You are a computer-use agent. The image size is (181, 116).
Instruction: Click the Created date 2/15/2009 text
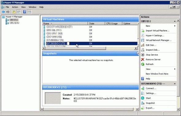click(84, 95)
